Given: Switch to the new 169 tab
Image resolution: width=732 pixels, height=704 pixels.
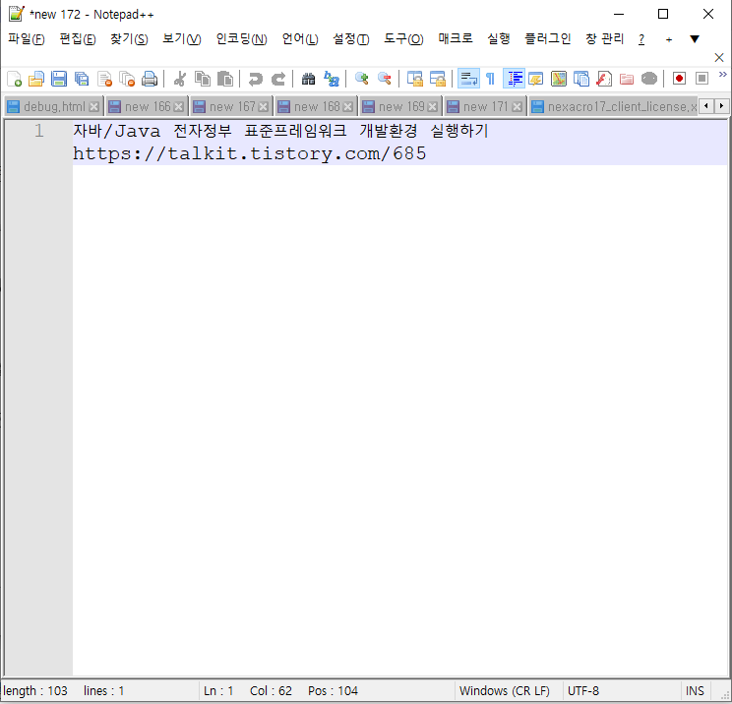Looking at the screenshot, I should tap(400, 106).
